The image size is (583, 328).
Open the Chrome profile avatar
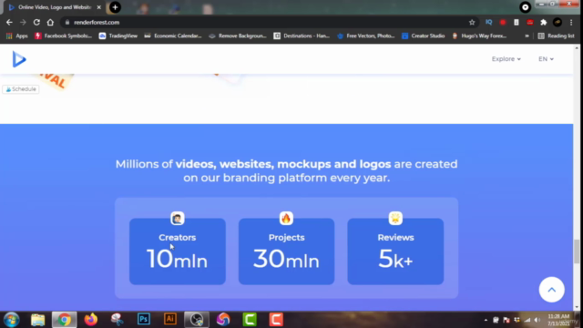click(557, 22)
